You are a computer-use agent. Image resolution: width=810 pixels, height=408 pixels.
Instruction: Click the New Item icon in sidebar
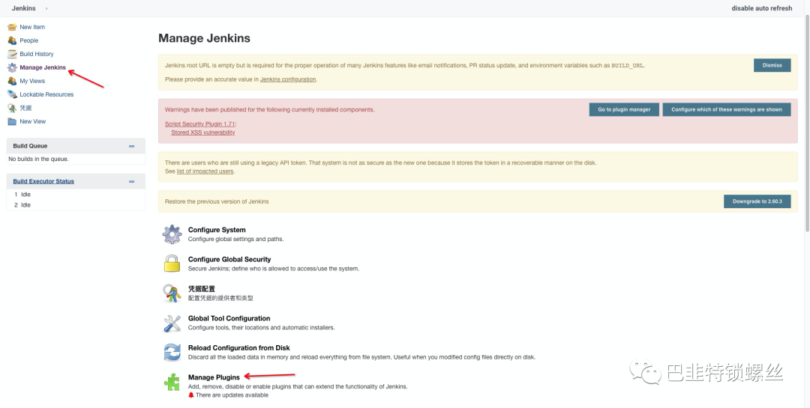(x=12, y=27)
